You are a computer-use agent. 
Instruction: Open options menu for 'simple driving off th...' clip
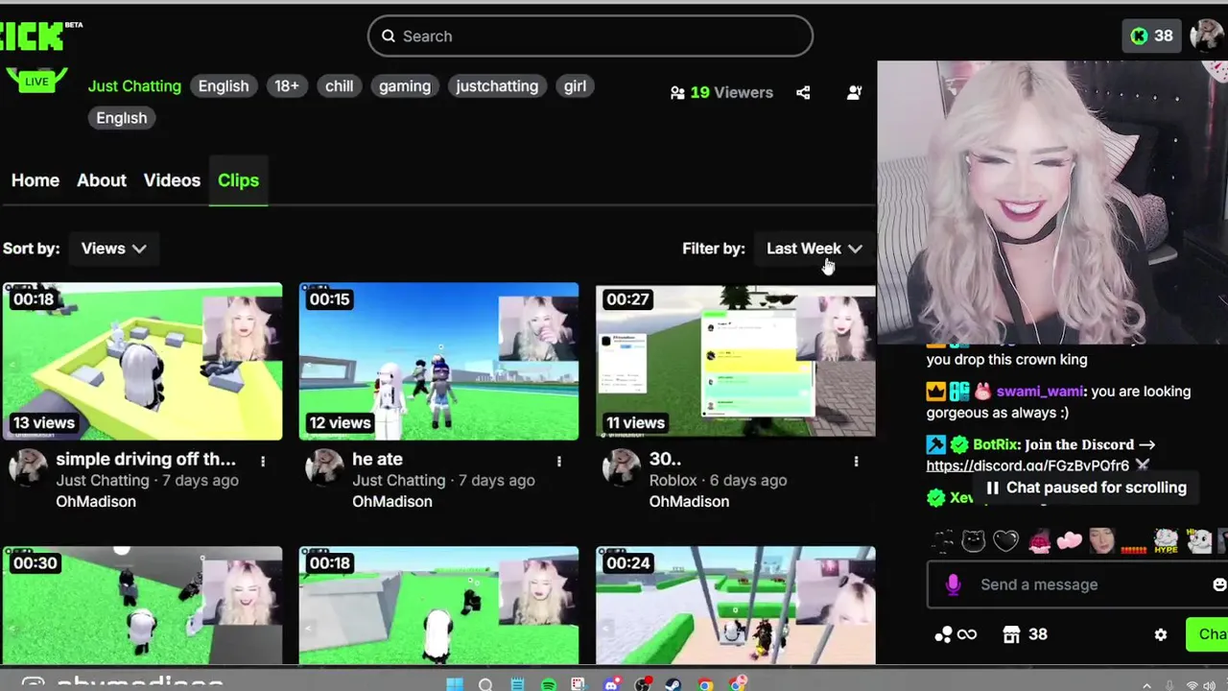coord(263,462)
